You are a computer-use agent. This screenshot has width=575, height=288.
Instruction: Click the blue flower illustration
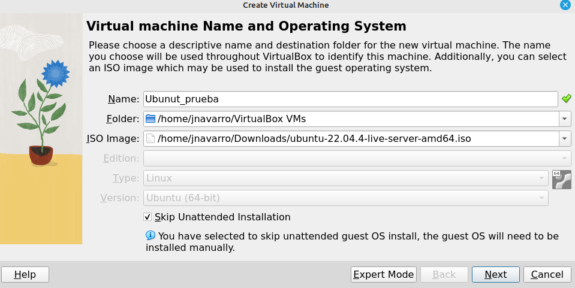pyautogui.click(x=56, y=72)
